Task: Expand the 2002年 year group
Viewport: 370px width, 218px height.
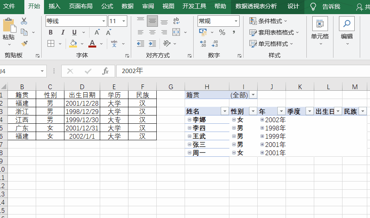Action: tap(262, 120)
